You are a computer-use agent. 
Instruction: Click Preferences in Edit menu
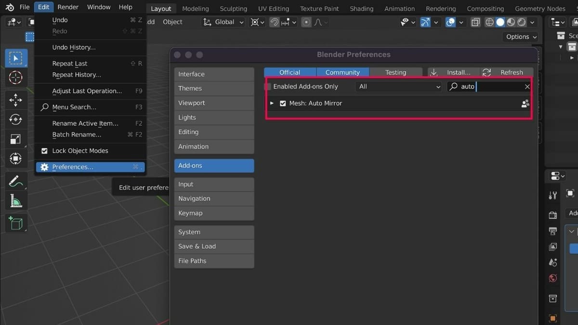click(90, 167)
